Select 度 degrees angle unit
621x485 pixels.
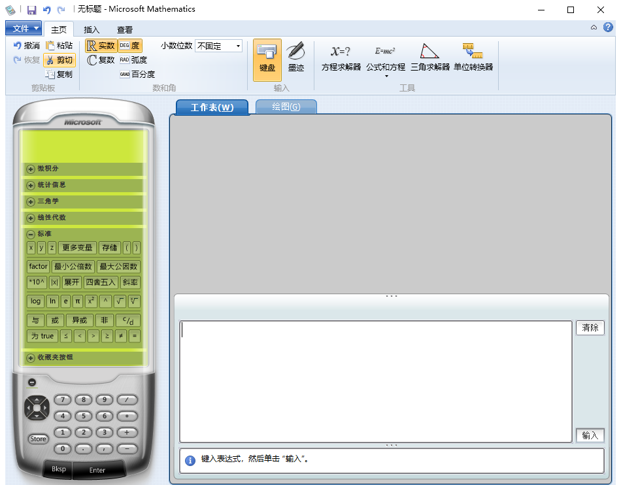tap(130, 46)
